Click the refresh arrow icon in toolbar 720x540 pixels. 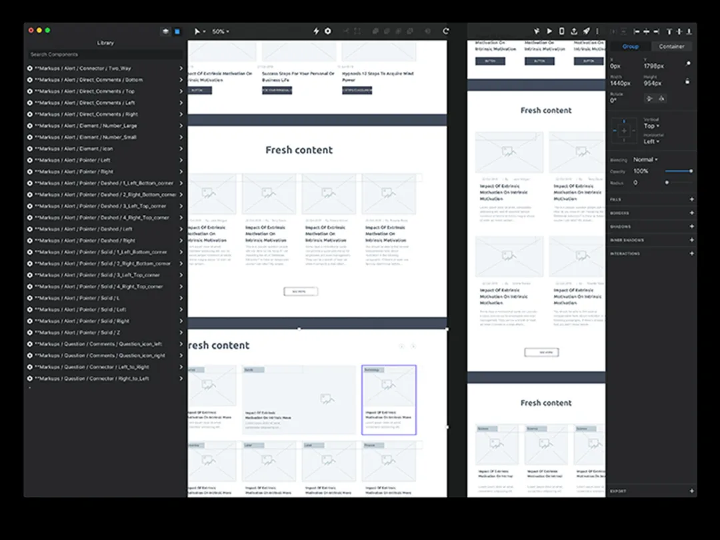[x=445, y=31]
